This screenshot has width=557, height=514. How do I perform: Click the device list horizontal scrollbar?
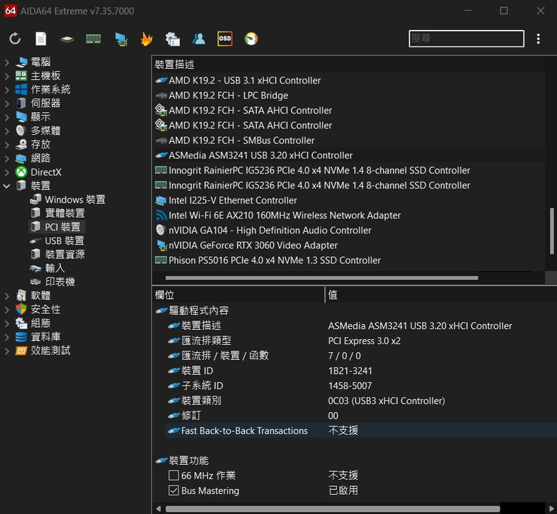pos(321,278)
